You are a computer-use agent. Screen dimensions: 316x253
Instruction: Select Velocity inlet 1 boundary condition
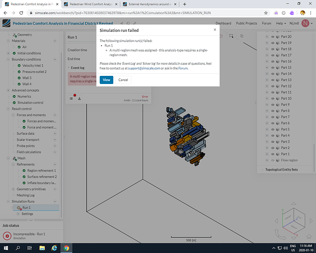pos(33,66)
